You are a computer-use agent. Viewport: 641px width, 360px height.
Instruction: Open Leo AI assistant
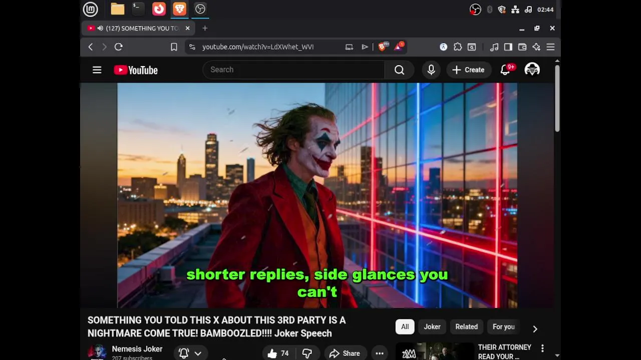coord(536,47)
